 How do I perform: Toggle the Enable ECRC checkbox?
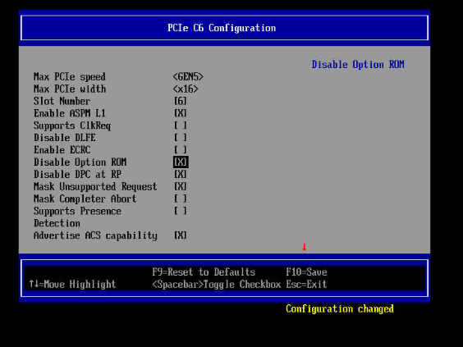click(x=180, y=150)
